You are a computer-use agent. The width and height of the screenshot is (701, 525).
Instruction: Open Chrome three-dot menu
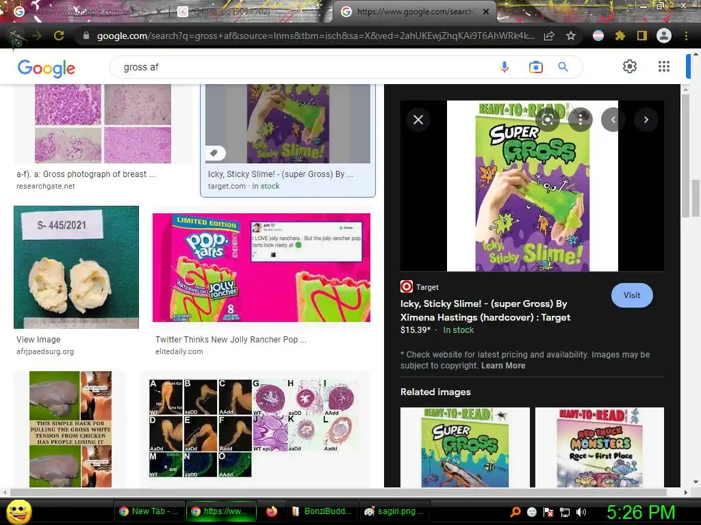tap(686, 36)
